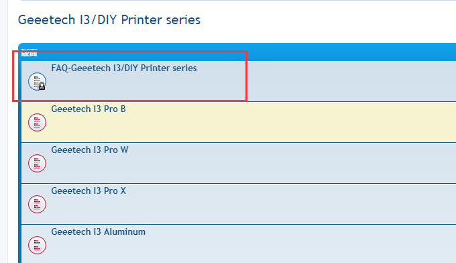The height and width of the screenshot is (263, 456).
Task: Select the forum icon beside I3 Aluminum
Action: click(38, 245)
